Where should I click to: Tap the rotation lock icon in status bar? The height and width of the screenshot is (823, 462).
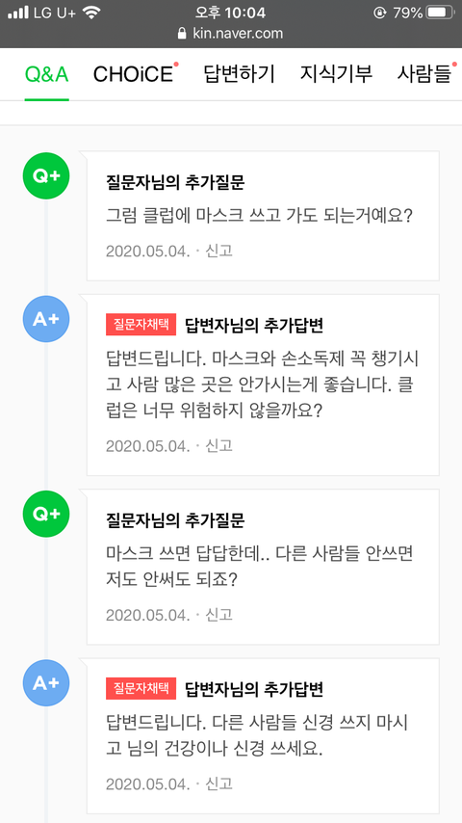click(379, 13)
